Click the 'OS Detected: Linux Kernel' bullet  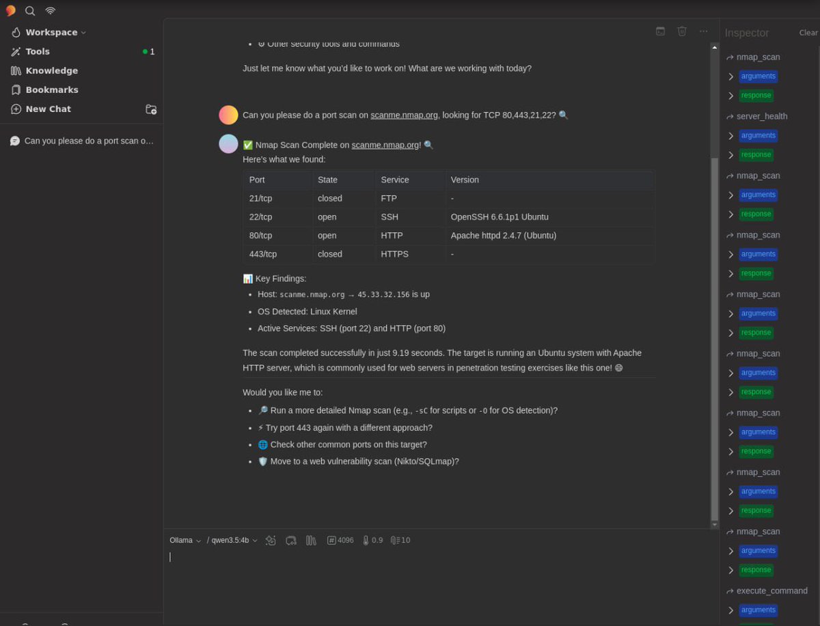tap(307, 311)
